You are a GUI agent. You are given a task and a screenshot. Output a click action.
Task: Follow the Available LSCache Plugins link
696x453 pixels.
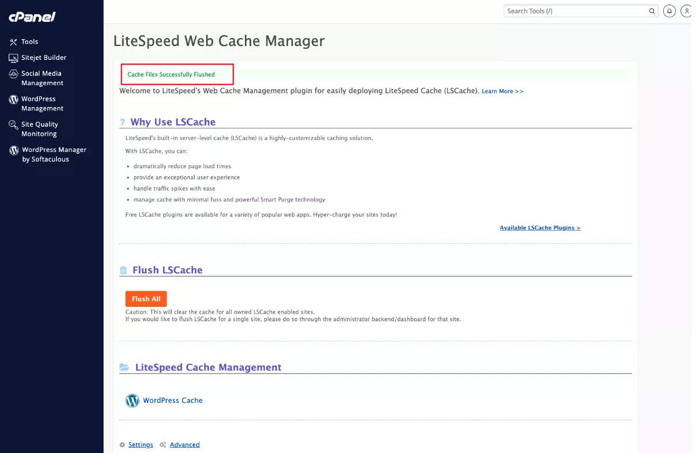pos(540,227)
